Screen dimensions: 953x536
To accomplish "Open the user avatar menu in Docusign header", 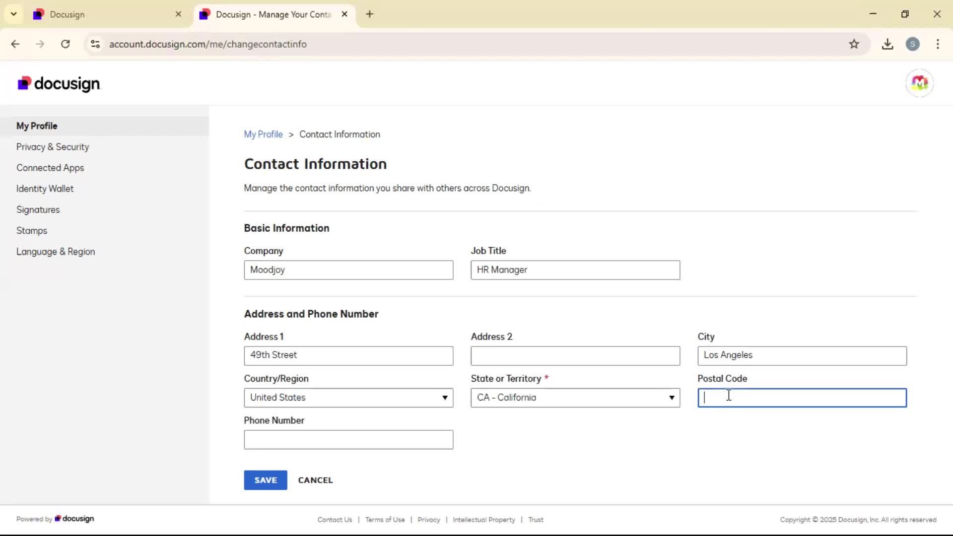I will [919, 83].
